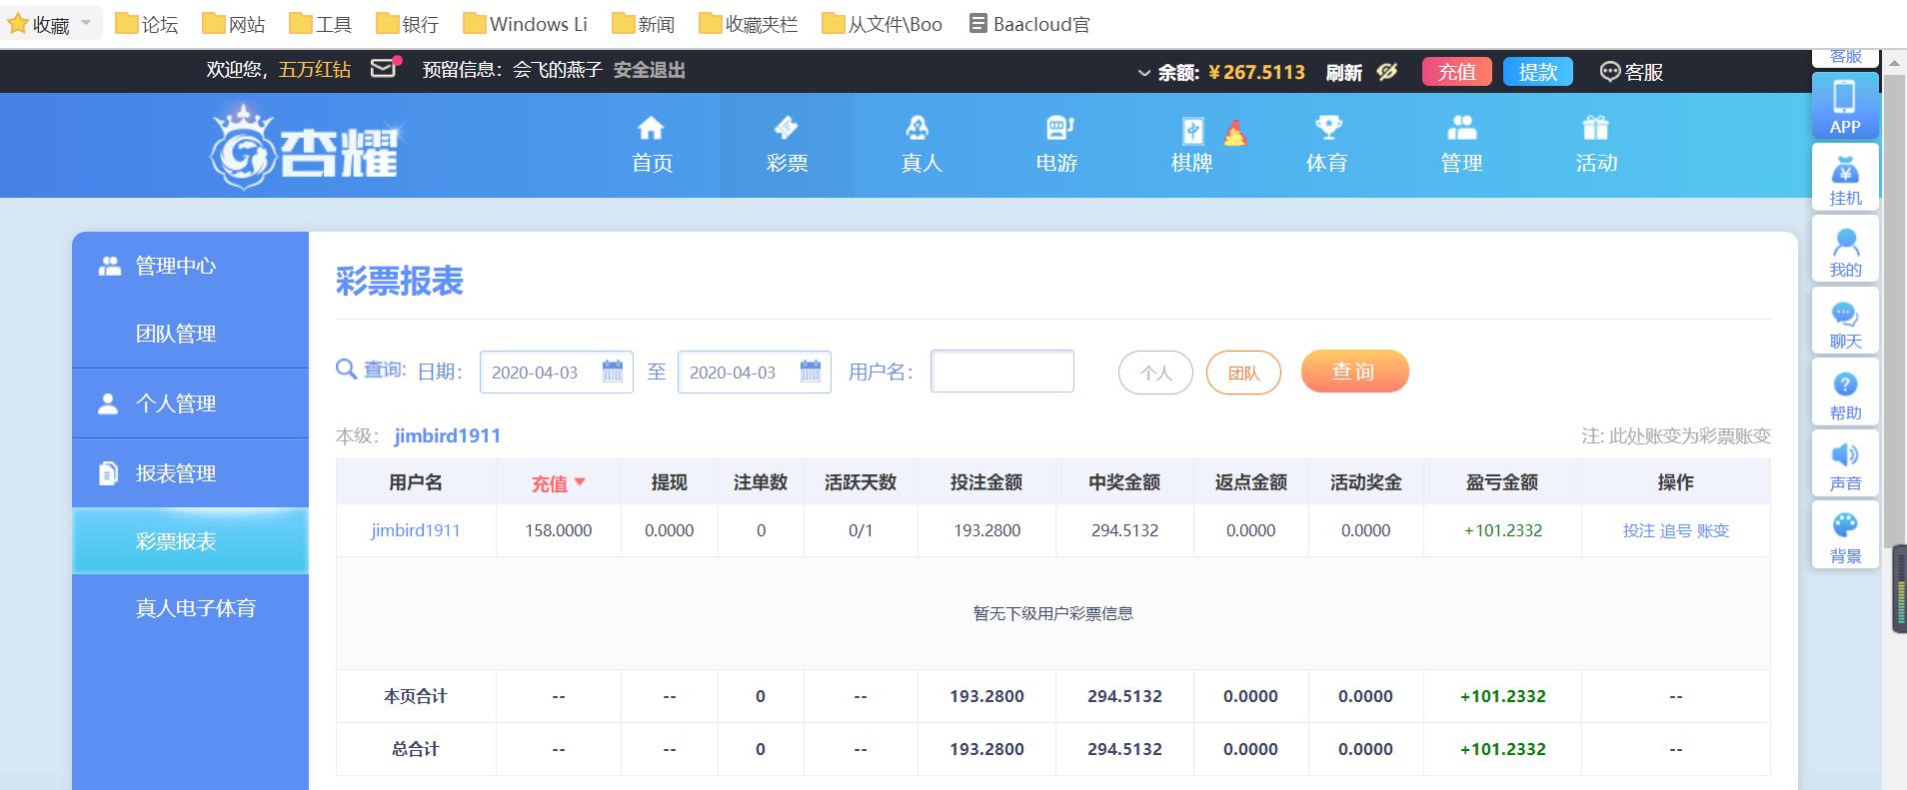
Task: Click the start date calendar icon
Action: (613, 372)
